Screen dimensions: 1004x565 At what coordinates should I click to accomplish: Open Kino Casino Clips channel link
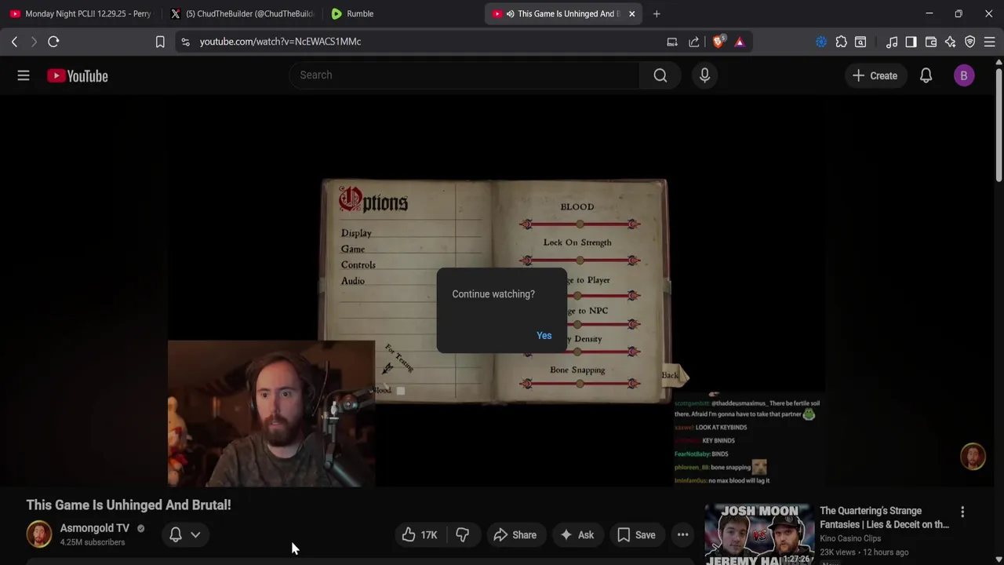pyautogui.click(x=850, y=538)
